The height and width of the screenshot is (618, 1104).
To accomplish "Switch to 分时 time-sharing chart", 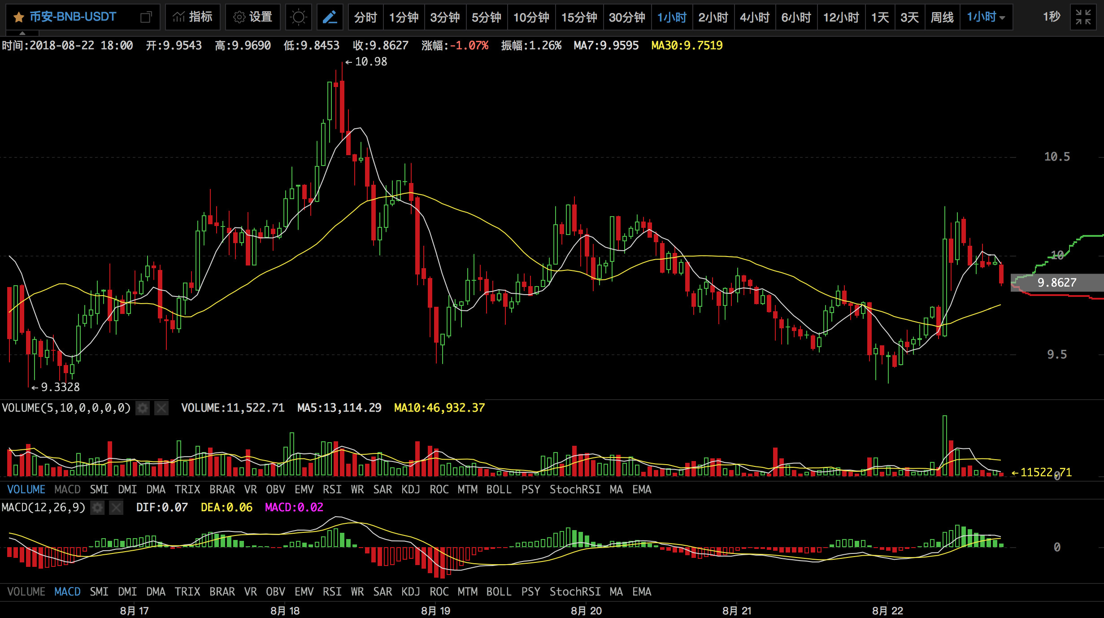I will [x=365, y=17].
